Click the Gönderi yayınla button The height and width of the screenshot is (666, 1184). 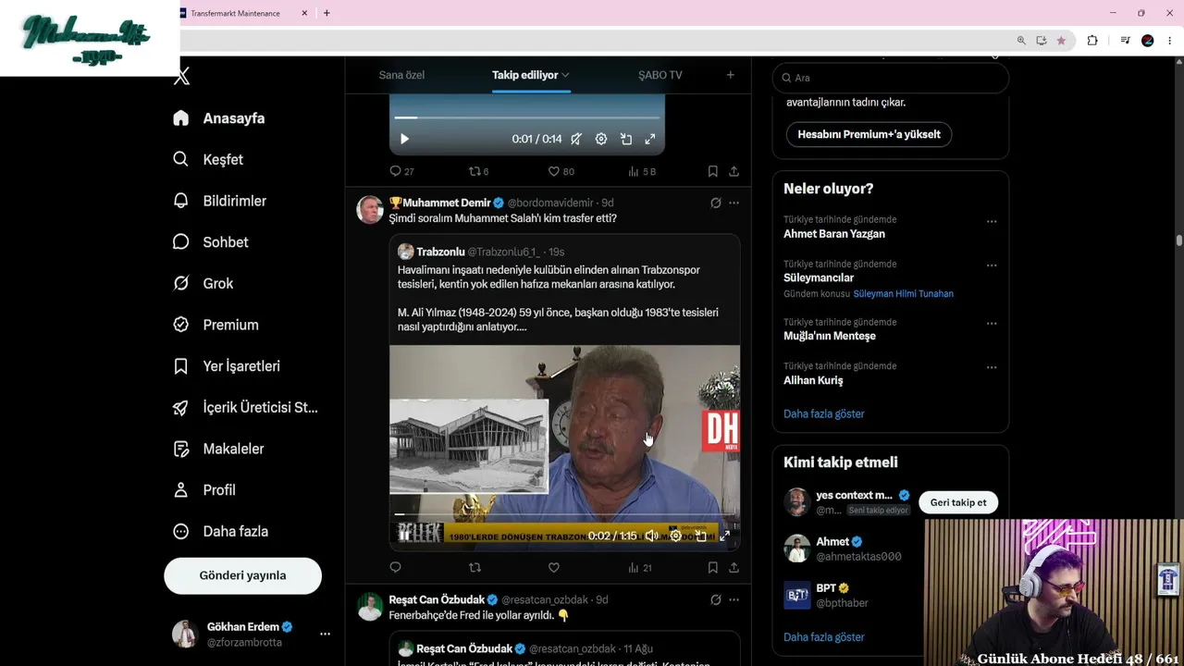click(242, 575)
